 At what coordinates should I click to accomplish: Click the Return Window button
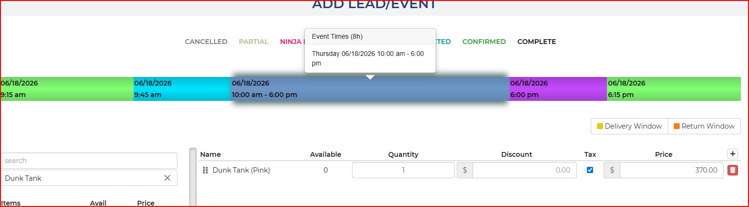coord(704,126)
